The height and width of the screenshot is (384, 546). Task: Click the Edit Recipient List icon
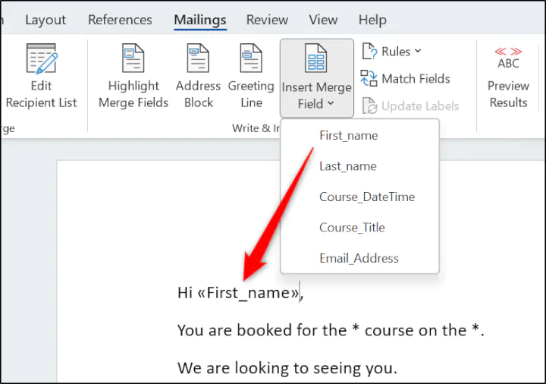pyautogui.click(x=42, y=58)
